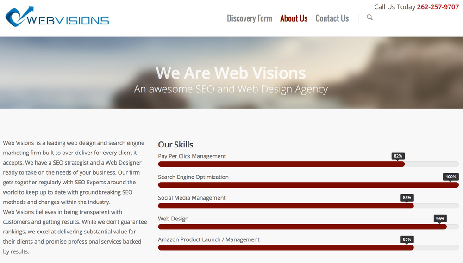Click the 'Call Us Today' text
Screen dimensions: 463x263
[395, 7]
